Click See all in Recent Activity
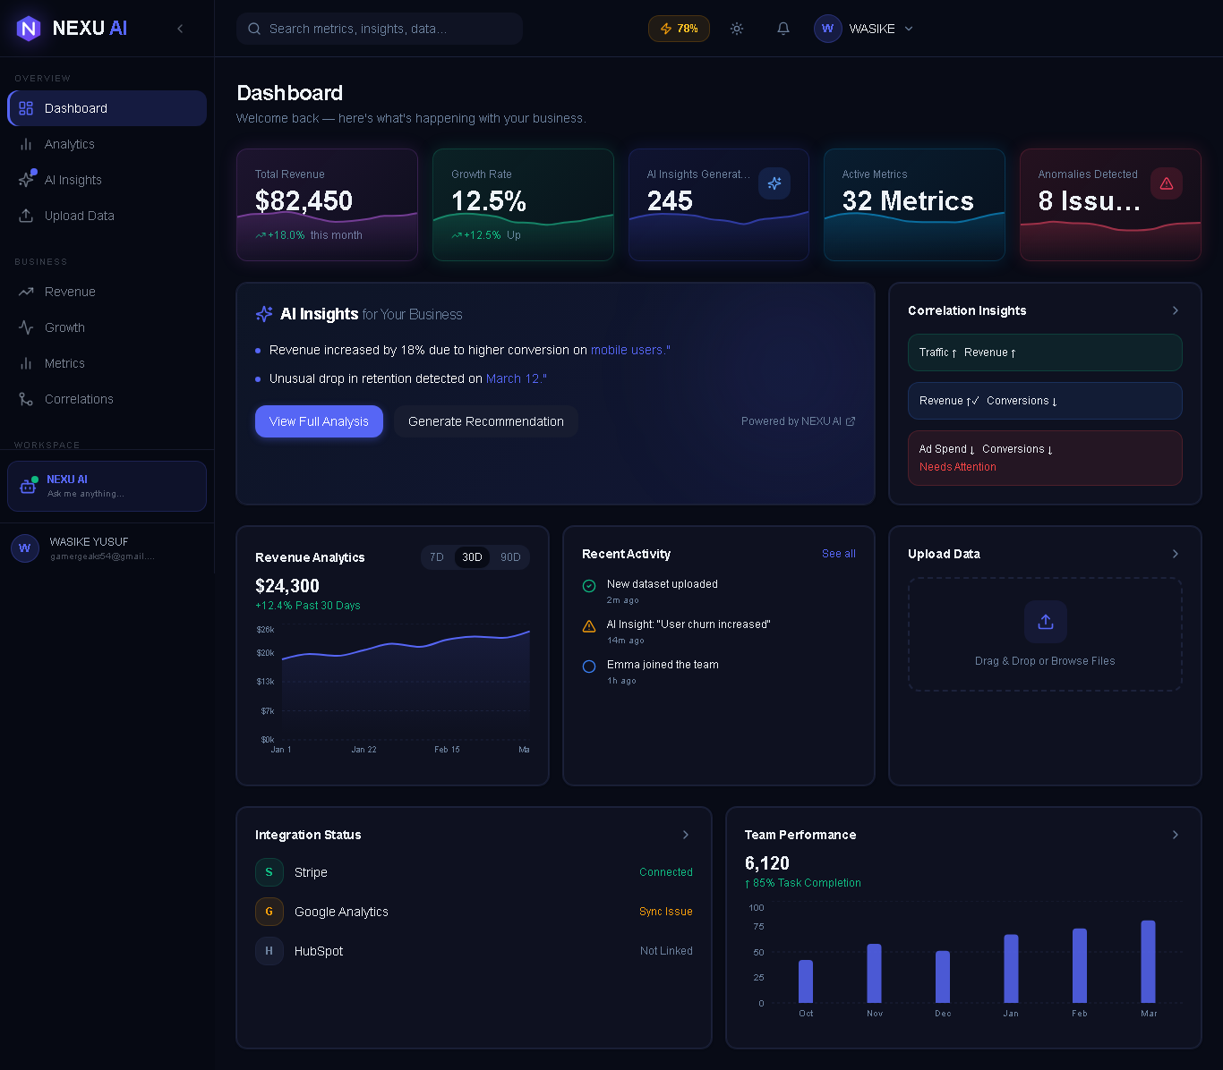Screen dimensions: 1223x1070 (x=839, y=554)
